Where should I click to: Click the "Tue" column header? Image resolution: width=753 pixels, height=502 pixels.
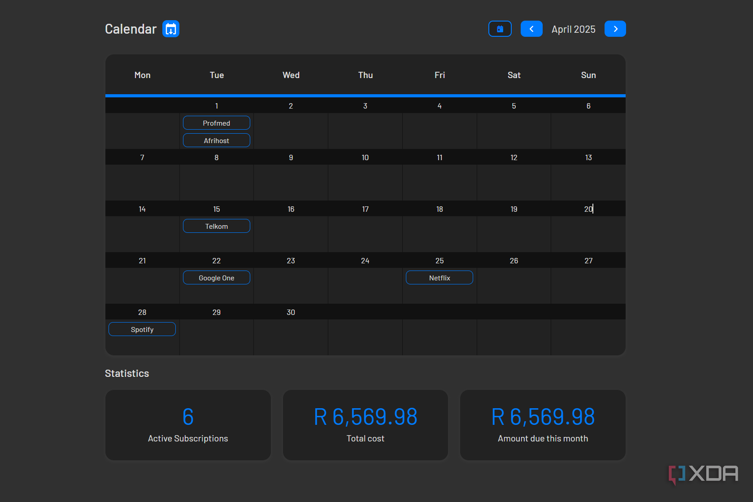(x=217, y=75)
